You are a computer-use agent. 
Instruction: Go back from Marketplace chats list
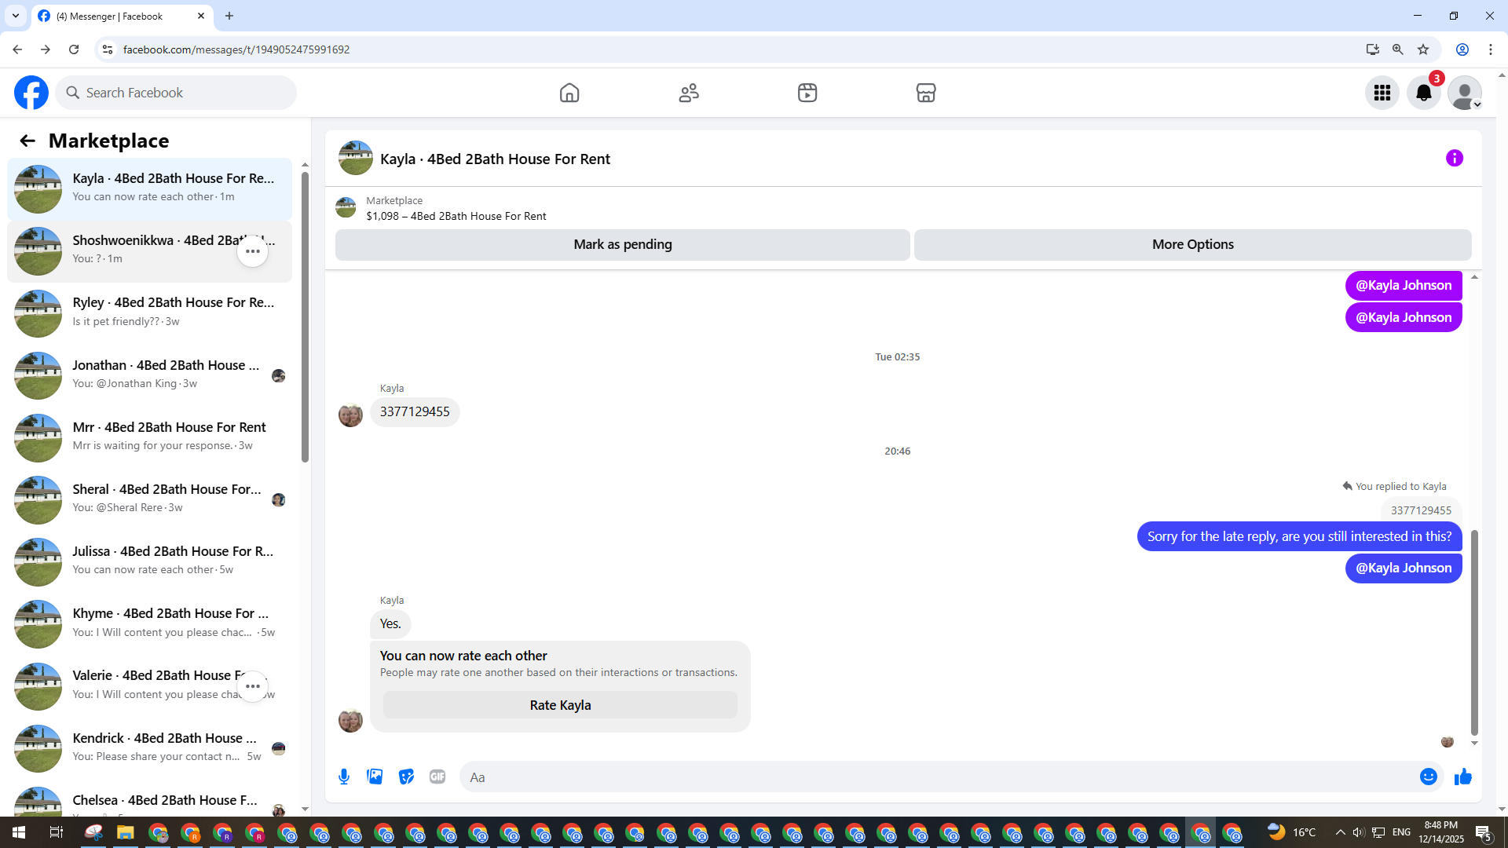(x=27, y=141)
